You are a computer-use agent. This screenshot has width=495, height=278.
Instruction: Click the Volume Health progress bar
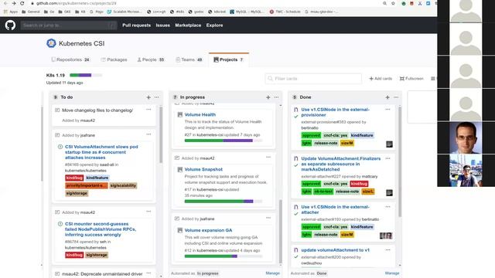click(224, 141)
